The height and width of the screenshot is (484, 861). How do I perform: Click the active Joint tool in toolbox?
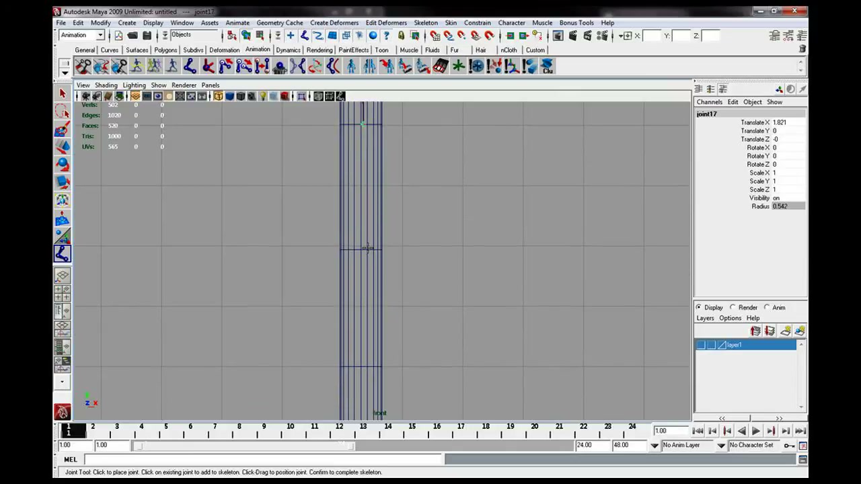point(63,253)
